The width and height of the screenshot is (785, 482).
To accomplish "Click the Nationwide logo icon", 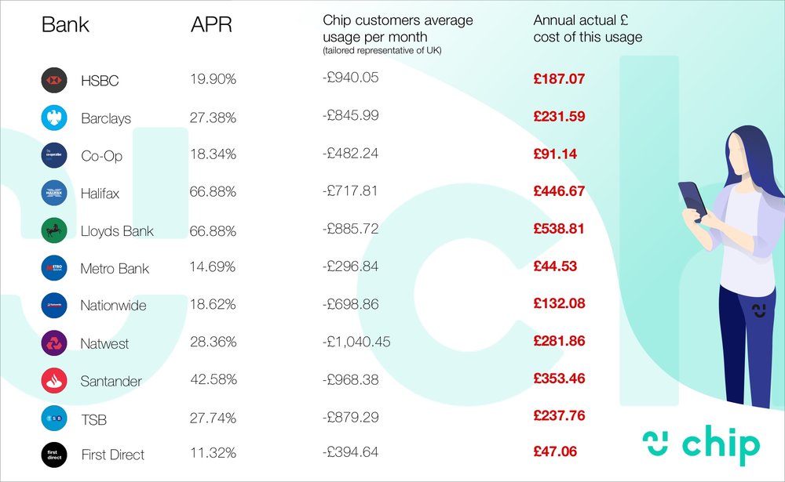I will point(54,306).
